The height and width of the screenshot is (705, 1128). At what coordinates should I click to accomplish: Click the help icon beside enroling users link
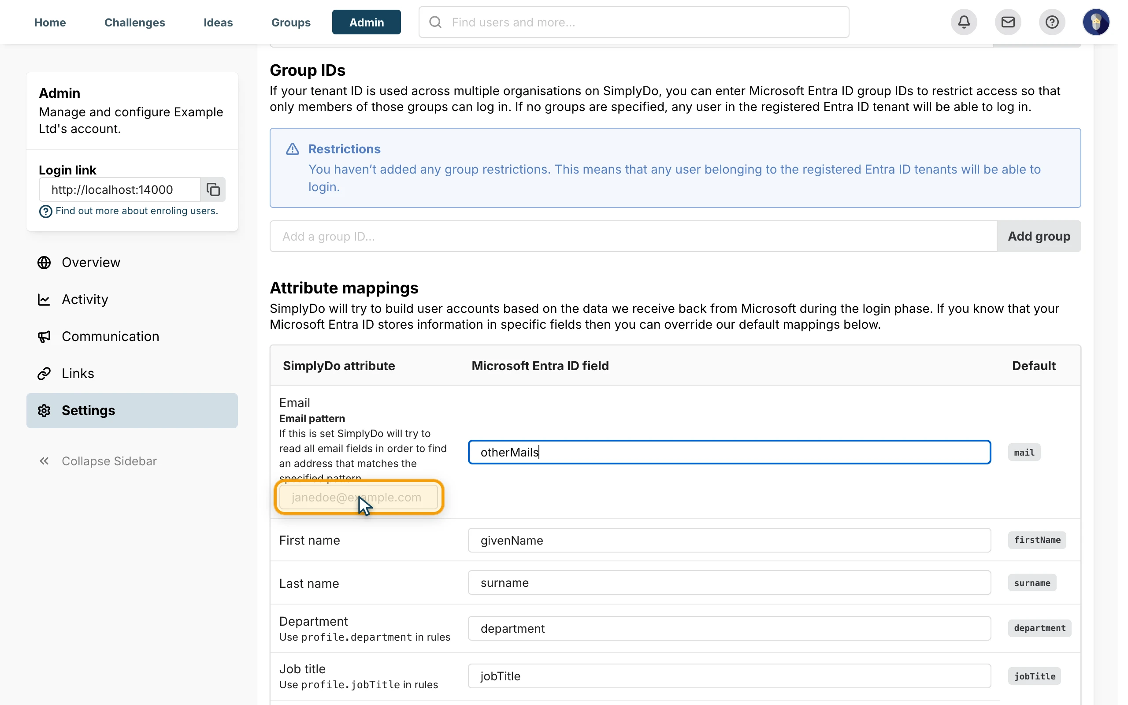pyautogui.click(x=45, y=211)
